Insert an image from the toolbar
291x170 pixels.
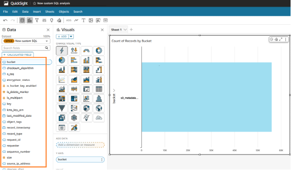(91, 21)
